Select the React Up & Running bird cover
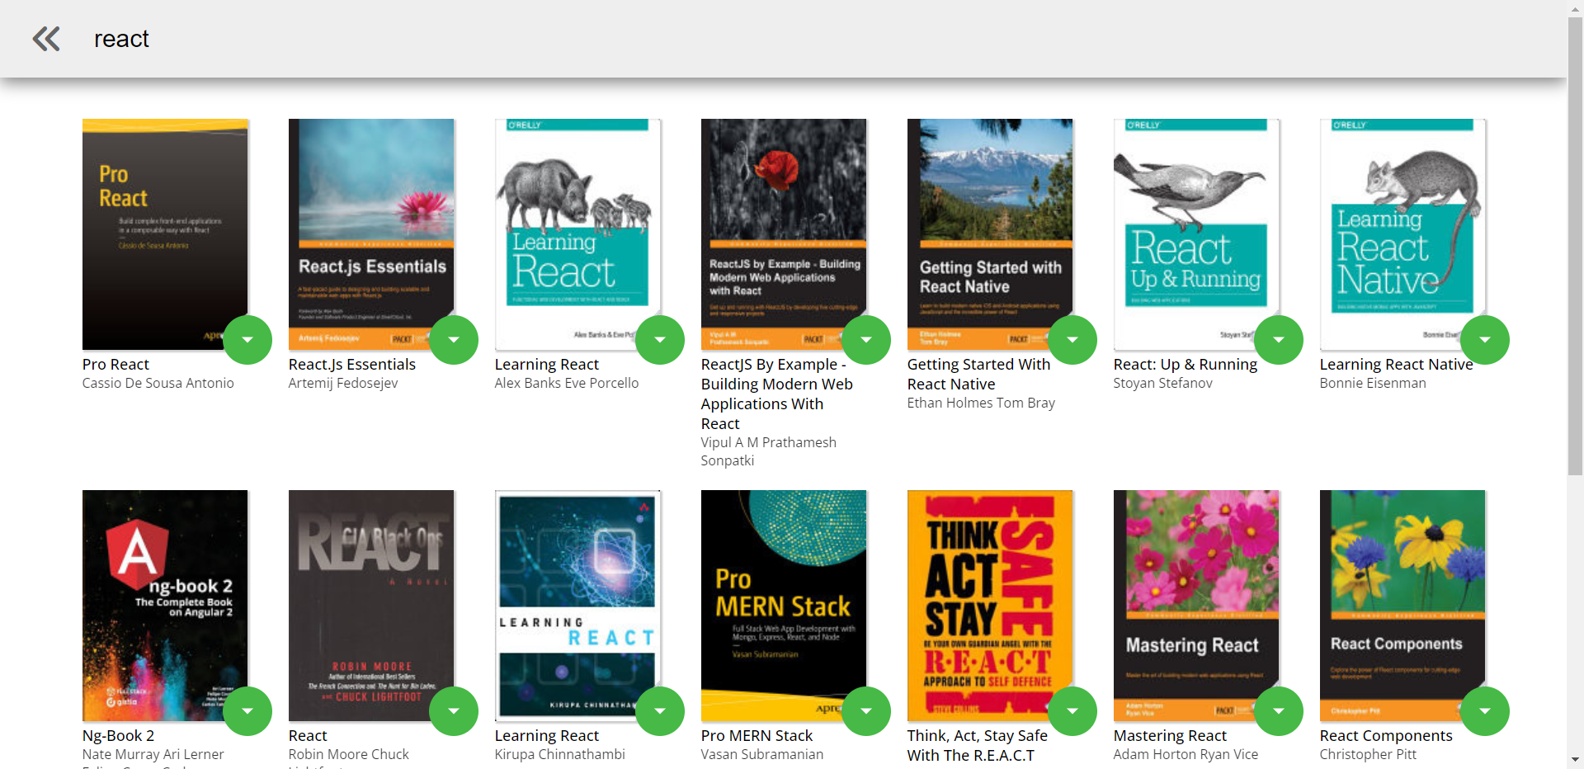This screenshot has height=769, width=1584. coord(1196,234)
